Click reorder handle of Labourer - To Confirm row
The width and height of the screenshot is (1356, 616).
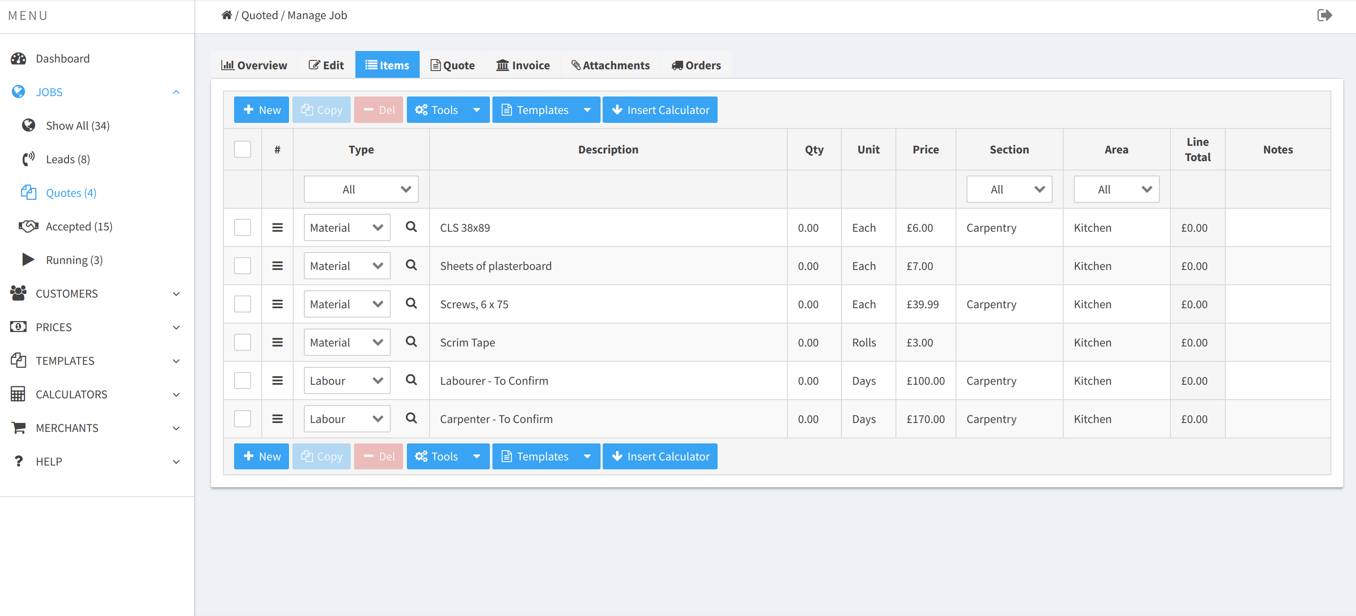click(277, 380)
